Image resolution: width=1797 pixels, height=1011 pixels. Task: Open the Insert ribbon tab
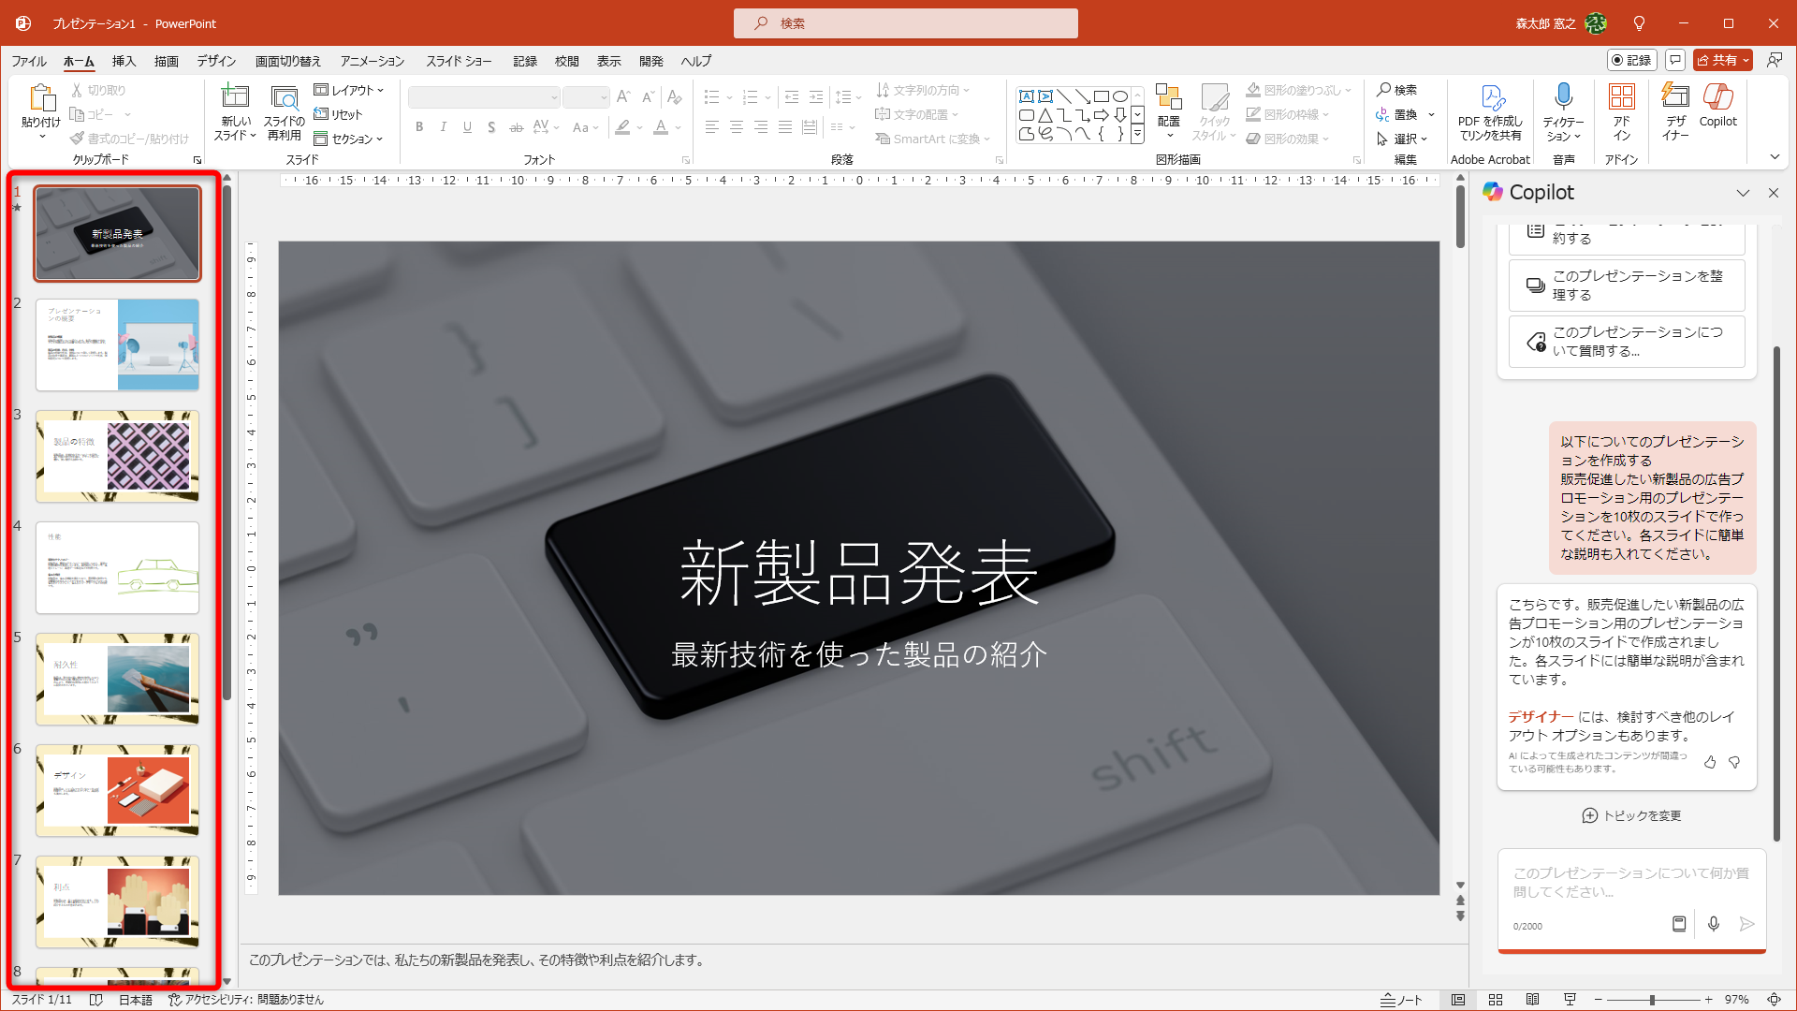tap(124, 61)
